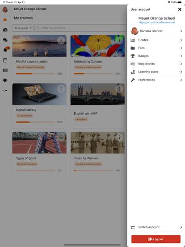Click the Languages category tag

click(81, 119)
